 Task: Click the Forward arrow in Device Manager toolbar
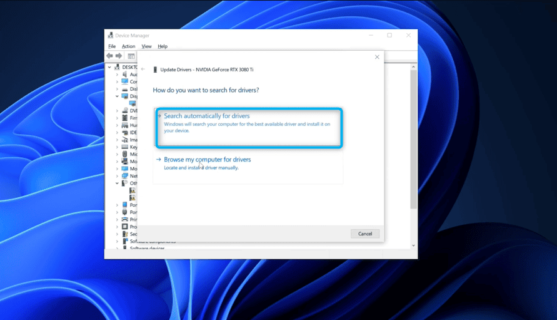(119, 56)
